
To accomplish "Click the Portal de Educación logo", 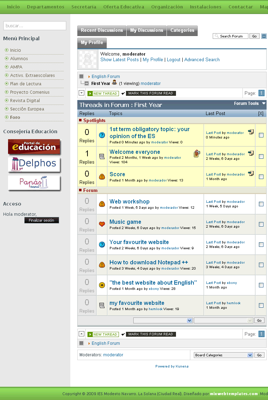I will 34,147.
